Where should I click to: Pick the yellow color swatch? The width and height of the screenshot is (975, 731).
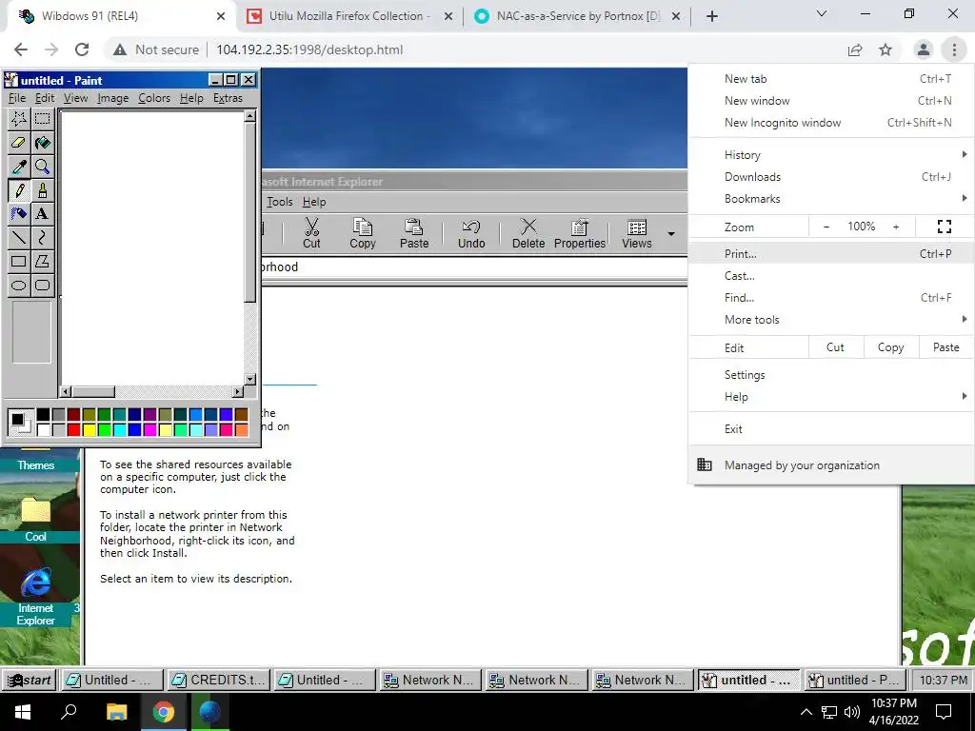(89, 429)
